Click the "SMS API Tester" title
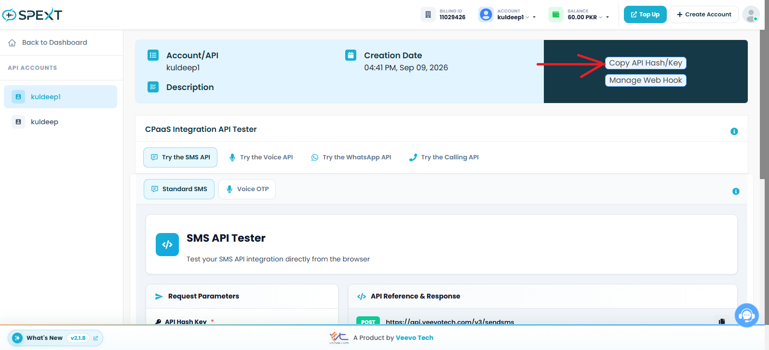Viewport: 769px width, 350px height. click(226, 238)
